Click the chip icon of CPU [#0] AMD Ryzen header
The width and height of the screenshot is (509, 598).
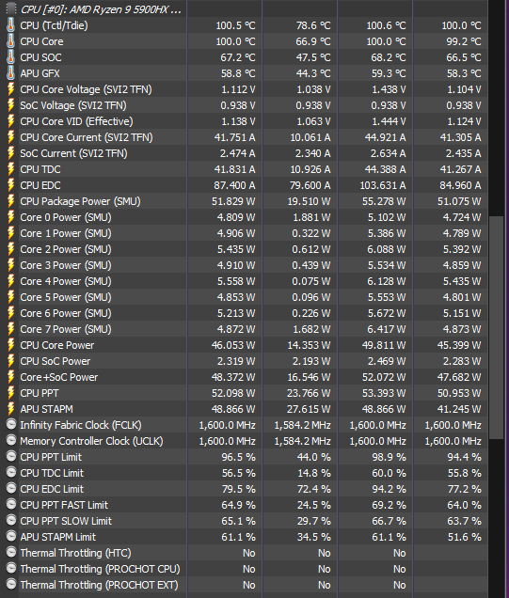click(11, 8)
